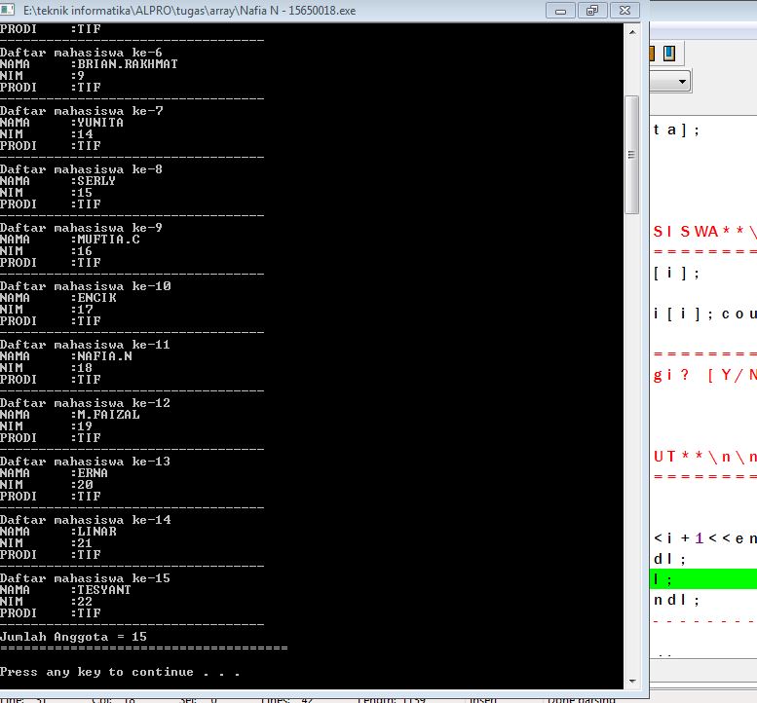Screen dimensions: 757x703
Task: Click the 'ta];' code line in editor
Action: tap(676, 129)
